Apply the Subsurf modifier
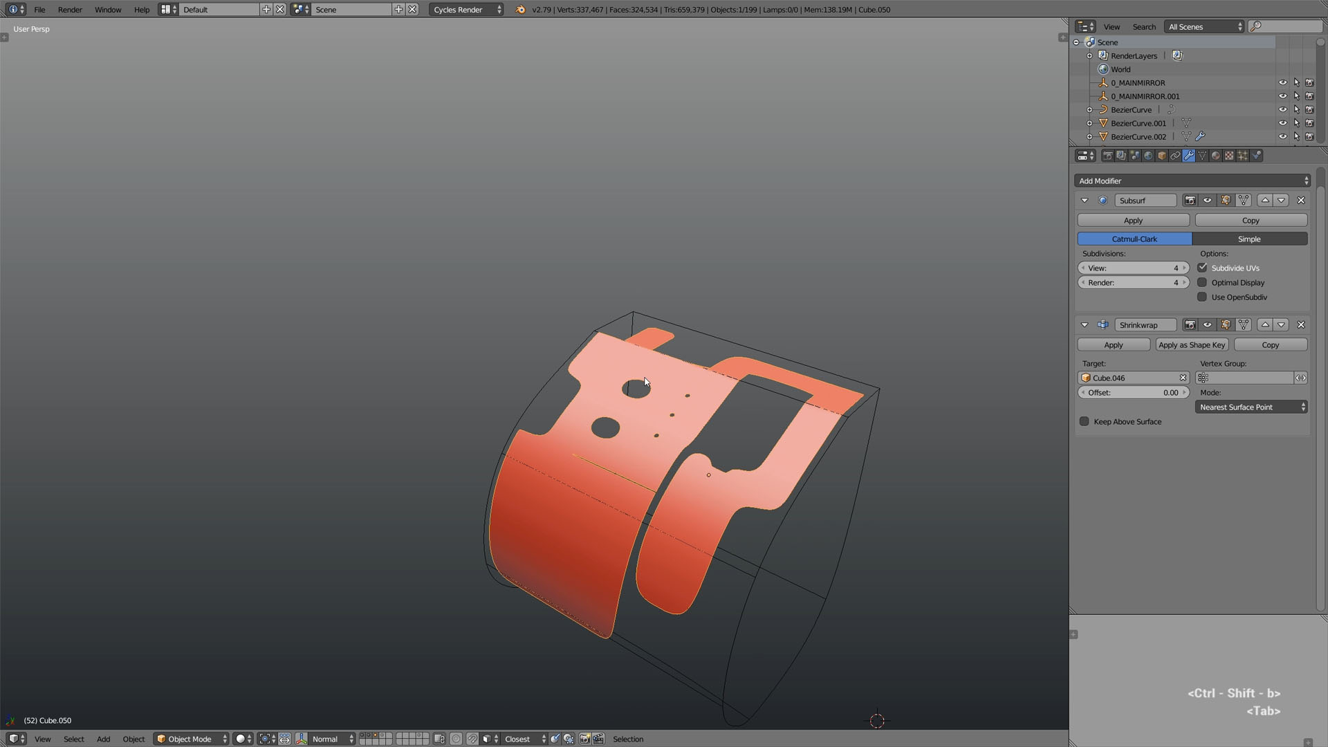 tap(1133, 221)
